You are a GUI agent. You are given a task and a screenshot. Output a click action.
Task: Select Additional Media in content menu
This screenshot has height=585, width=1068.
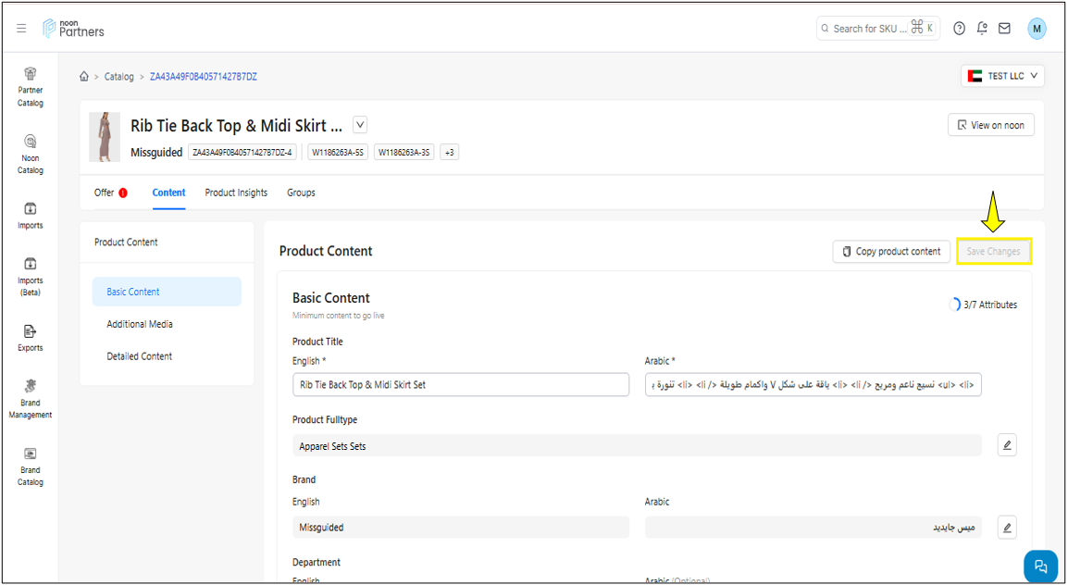[x=140, y=324]
